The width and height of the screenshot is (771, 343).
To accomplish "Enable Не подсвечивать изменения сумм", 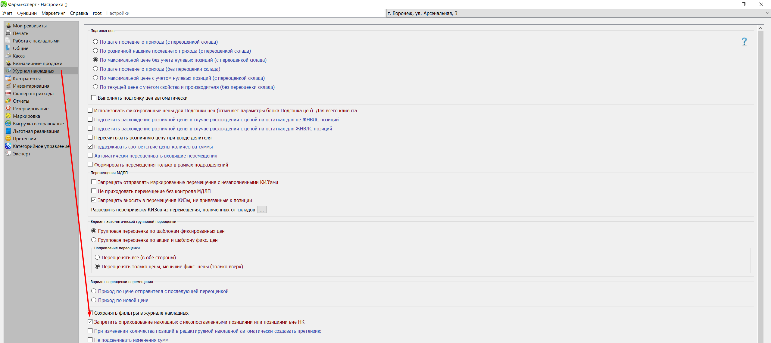I will pos(90,340).
